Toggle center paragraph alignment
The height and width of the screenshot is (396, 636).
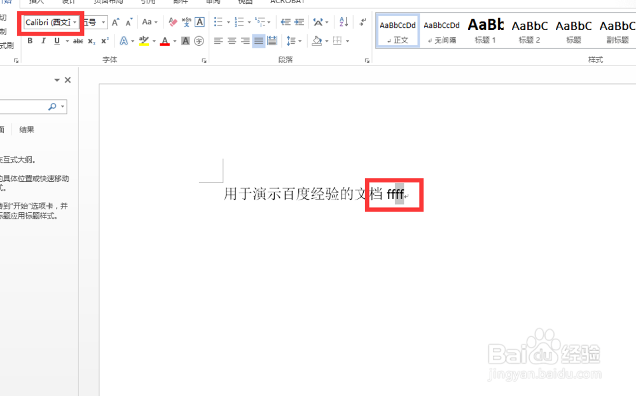tap(231, 41)
